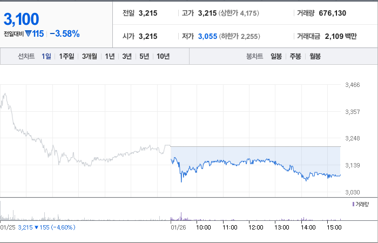Click the 3,357 y-axis label
The width and height of the screenshot is (378, 243).
click(353, 112)
